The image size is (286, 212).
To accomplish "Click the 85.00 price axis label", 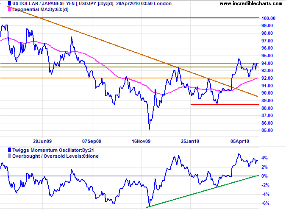I will pos(267,130).
